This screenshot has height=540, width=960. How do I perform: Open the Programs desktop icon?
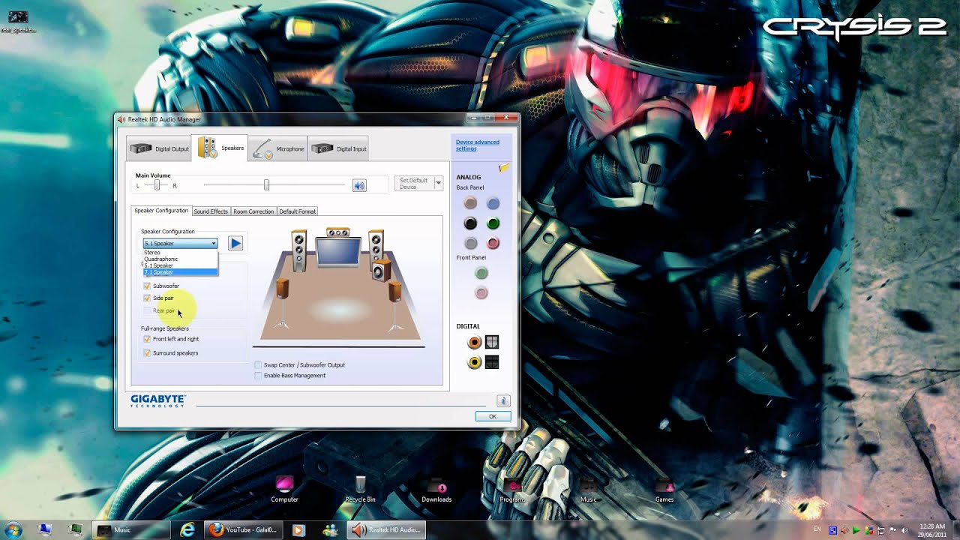(513, 490)
